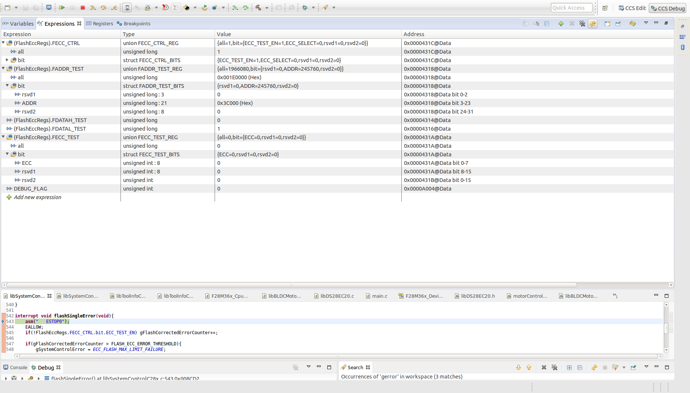Open the Console tab
Viewport: 690px width, 393px height.
click(15, 367)
